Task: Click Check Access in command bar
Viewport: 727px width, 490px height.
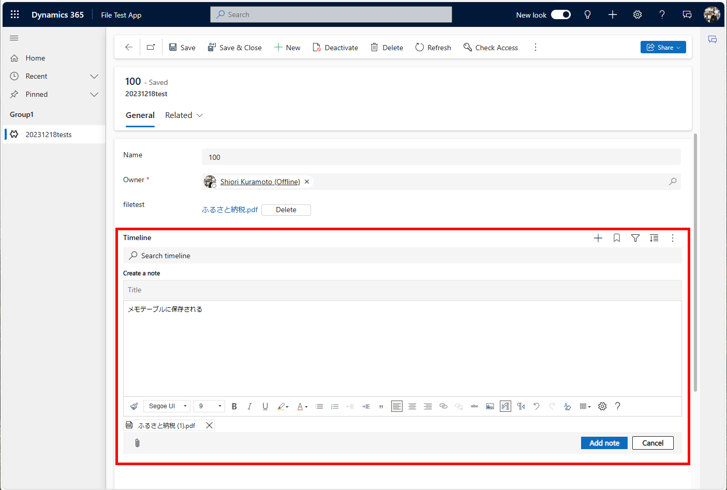Action: pos(491,47)
